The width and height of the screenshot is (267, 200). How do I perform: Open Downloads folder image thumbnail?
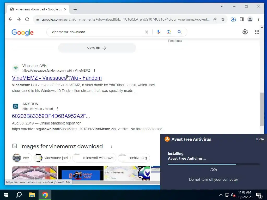pos(127,173)
